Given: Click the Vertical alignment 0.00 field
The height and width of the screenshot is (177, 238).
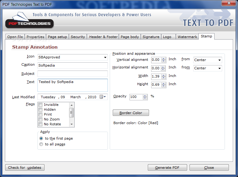Looking at the screenshot, I should [x=156, y=60].
